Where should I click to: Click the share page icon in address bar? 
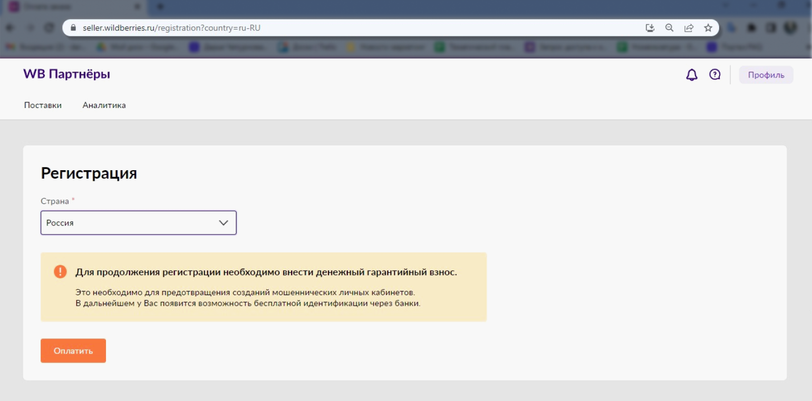tap(689, 28)
